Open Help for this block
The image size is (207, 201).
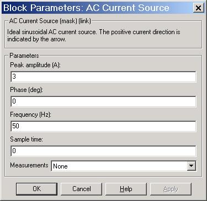[x=126, y=189]
